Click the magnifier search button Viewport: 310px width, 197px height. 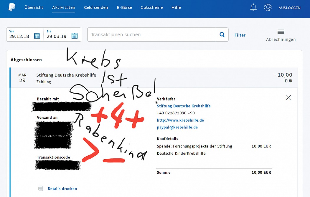(222, 34)
